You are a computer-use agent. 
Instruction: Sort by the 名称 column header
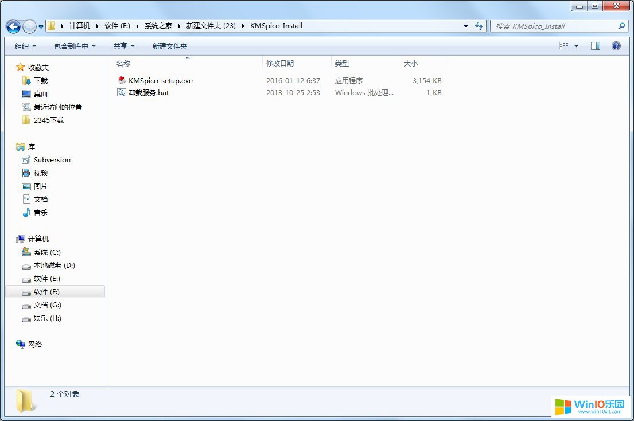click(x=123, y=64)
